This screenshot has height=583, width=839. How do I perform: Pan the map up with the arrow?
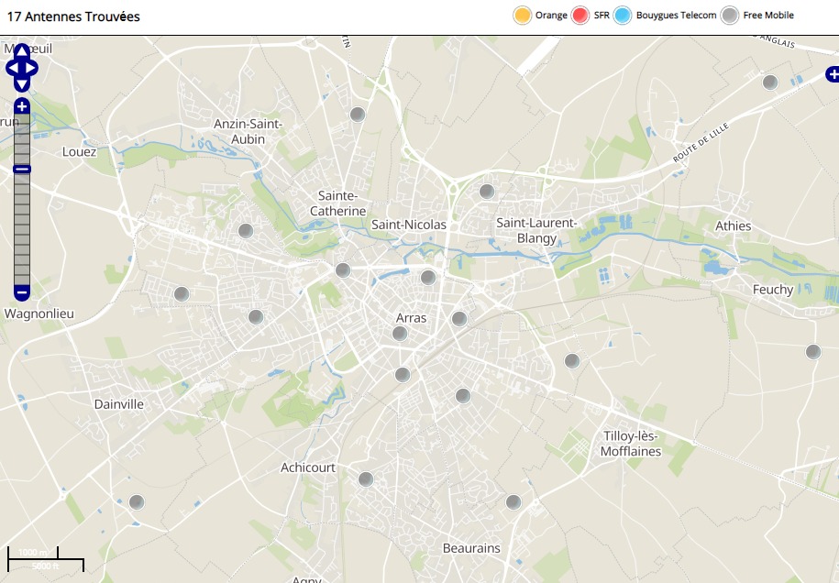pyautogui.click(x=22, y=49)
